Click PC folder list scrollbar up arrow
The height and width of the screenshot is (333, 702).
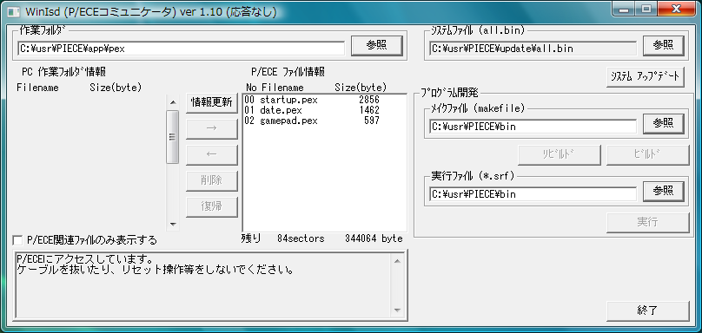(x=173, y=102)
